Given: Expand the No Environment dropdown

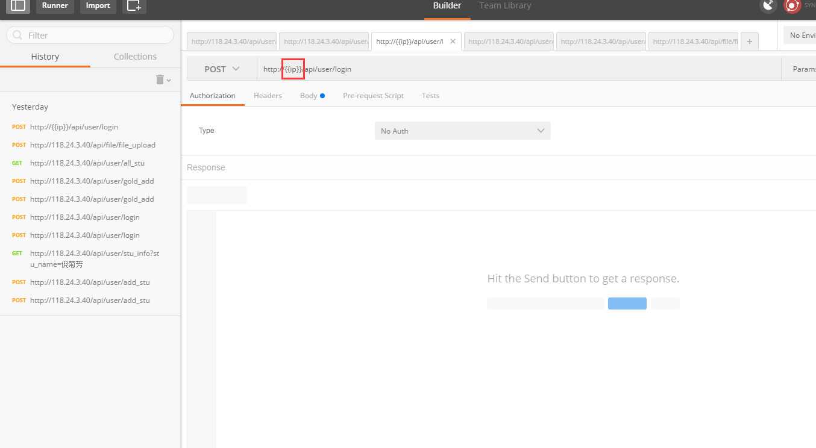Looking at the screenshot, I should point(800,36).
